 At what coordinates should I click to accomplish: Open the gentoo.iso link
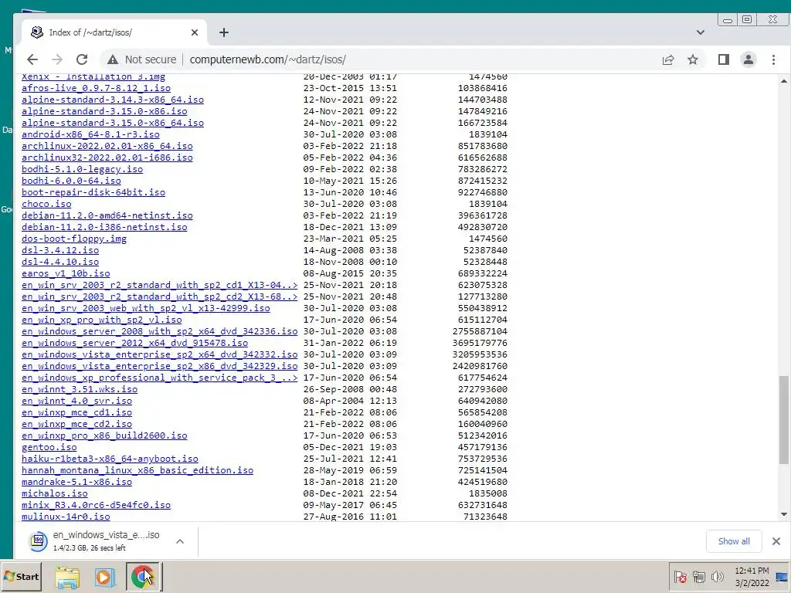[x=49, y=448]
